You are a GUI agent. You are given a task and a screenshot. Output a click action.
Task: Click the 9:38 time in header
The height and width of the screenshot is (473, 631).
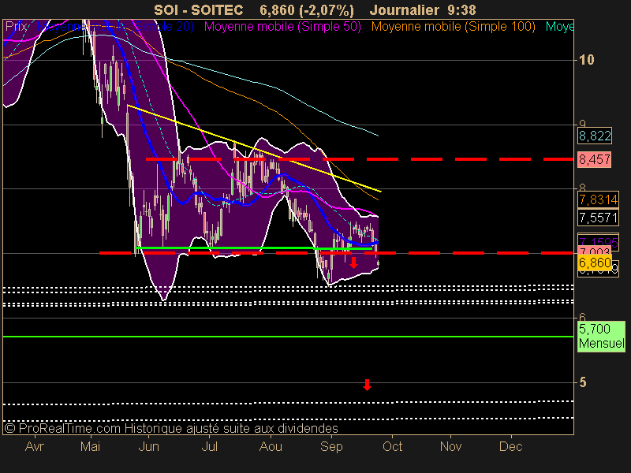coord(461,10)
